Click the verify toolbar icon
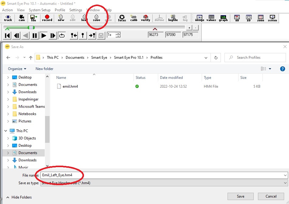This screenshot has width=289, height=204. pyautogui.click(x=145, y=18)
